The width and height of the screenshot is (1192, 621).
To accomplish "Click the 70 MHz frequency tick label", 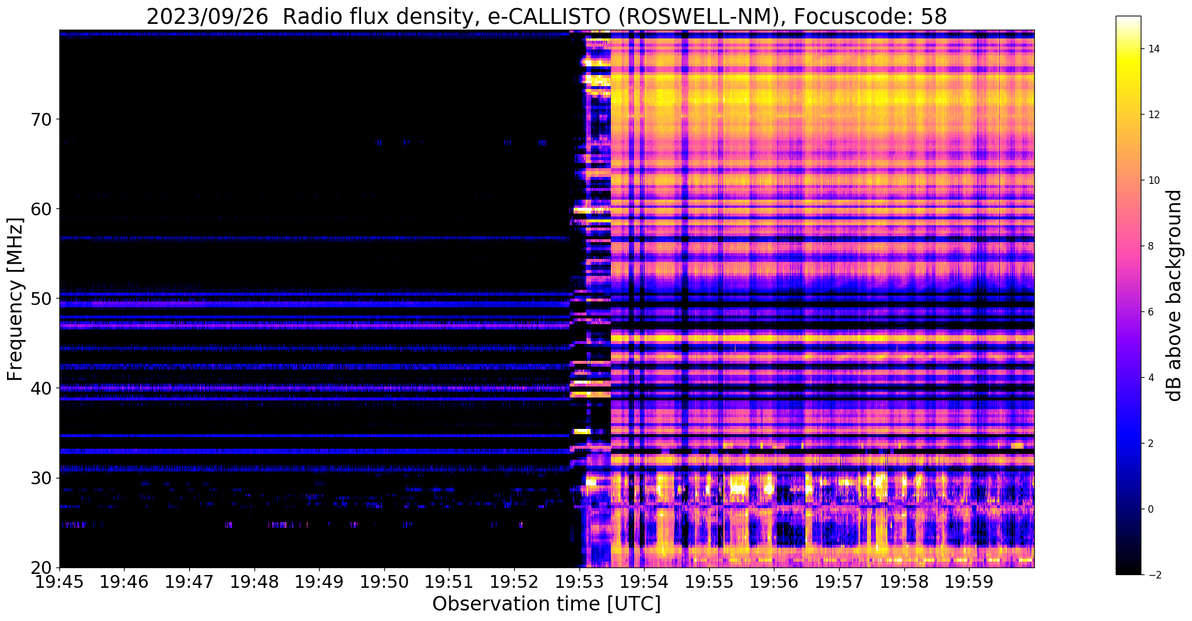I will pyautogui.click(x=41, y=119).
